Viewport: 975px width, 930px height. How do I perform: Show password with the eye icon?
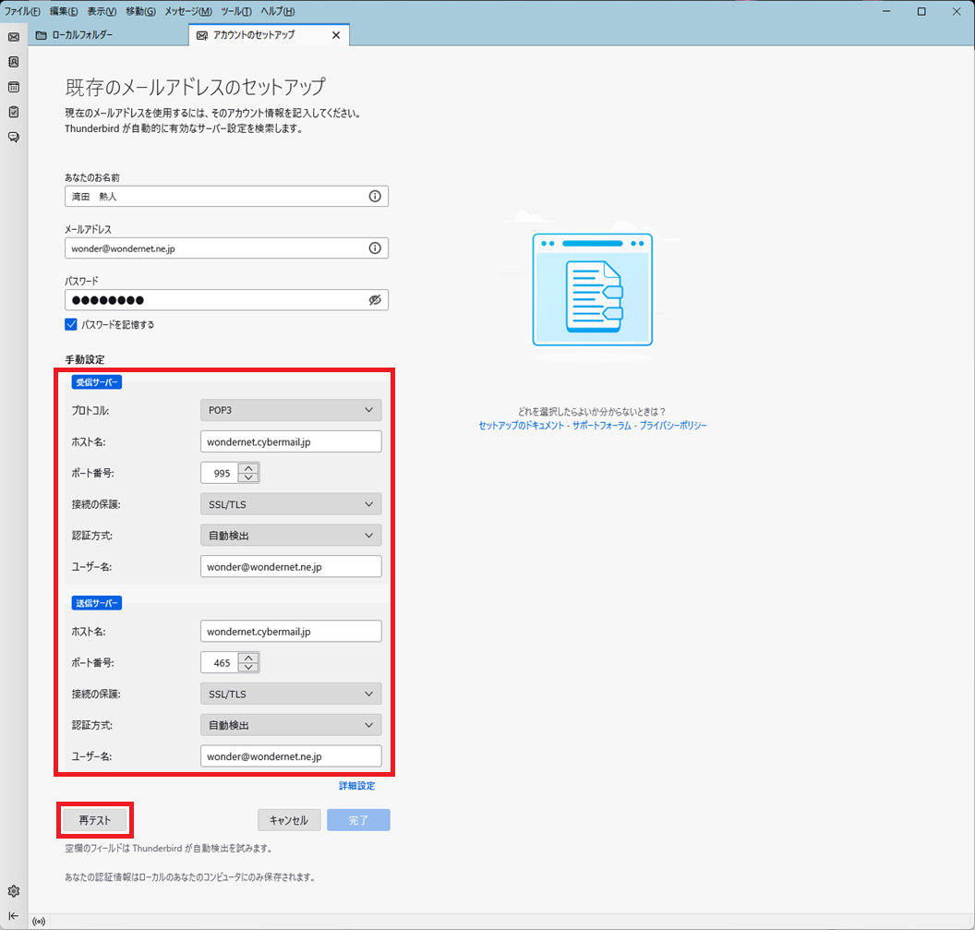click(375, 300)
